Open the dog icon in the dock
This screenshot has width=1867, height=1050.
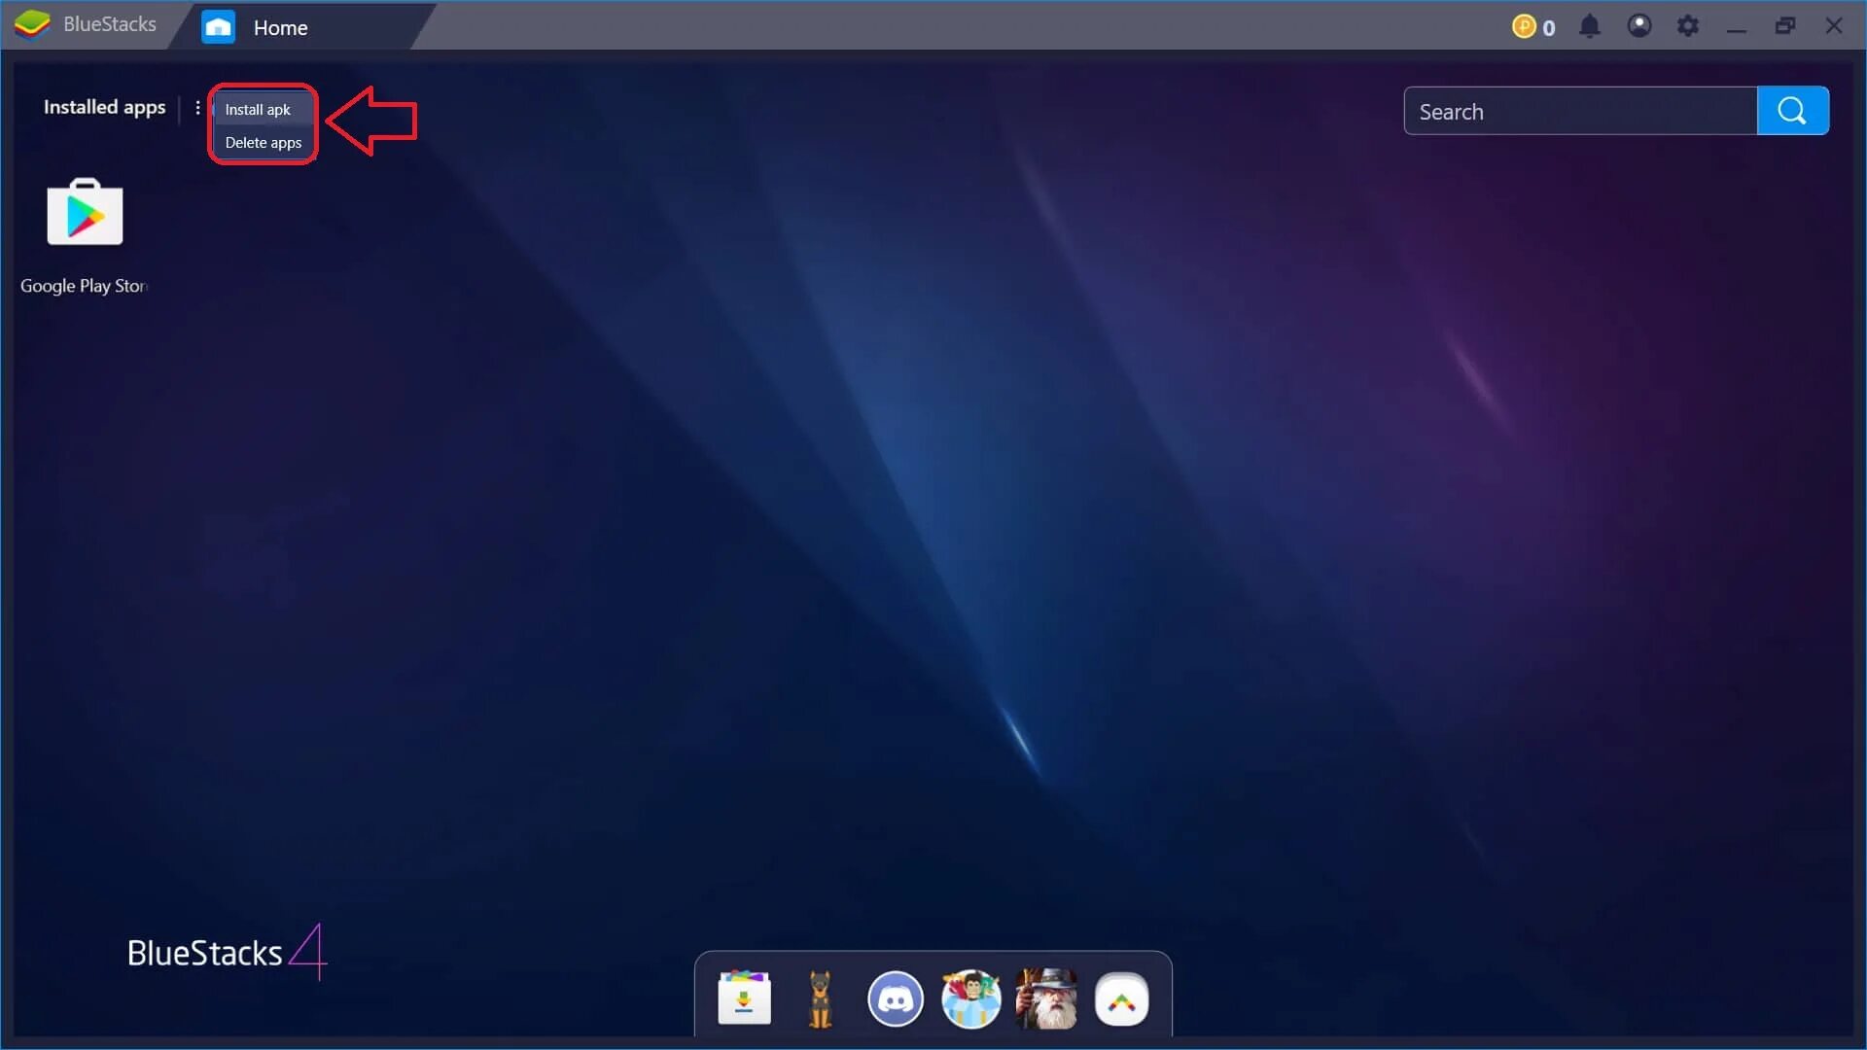tap(820, 998)
